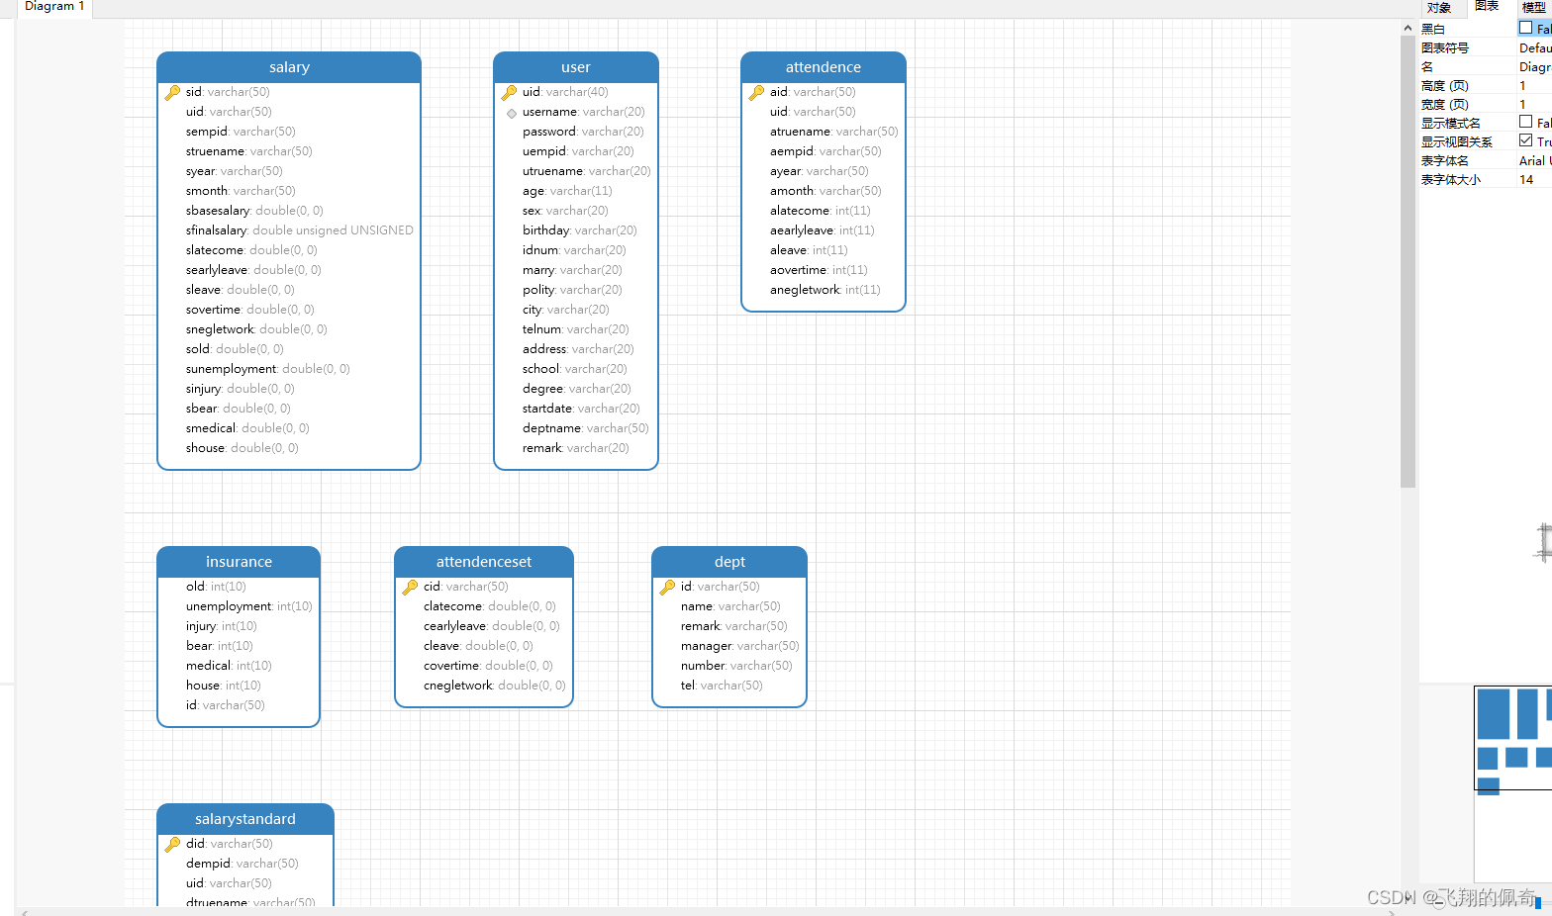
Task: Click the atruename field in attendence table
Action: (834, 132)
